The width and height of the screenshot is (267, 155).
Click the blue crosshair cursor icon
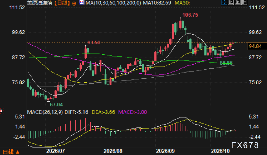click(224, 2)
